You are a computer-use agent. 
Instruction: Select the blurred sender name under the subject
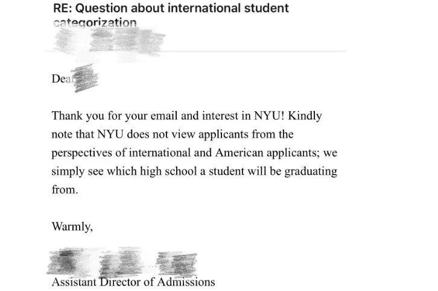click(x=109, y=40)
